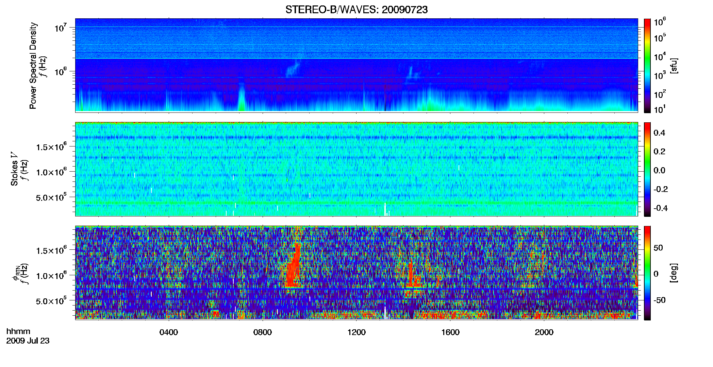Click the date label 2009 Jul 23
This screenshot has height=367, width=713.
click(x=28, y=340)
